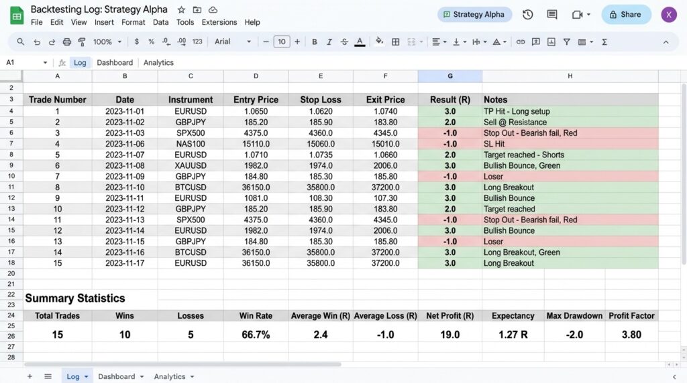Click the borders grid icon
687x383 pixels.
(x=395, y=42)
